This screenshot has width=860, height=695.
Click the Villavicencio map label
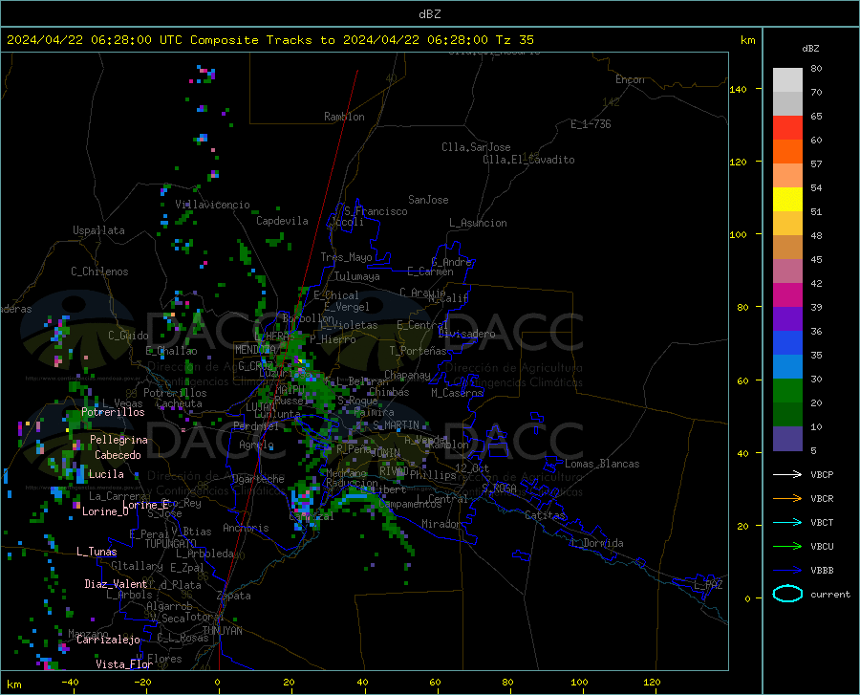[212, 205]
